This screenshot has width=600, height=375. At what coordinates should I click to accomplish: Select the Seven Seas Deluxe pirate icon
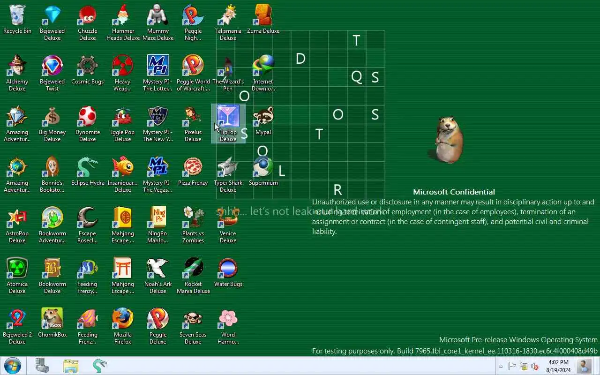(x=193, y=326)
